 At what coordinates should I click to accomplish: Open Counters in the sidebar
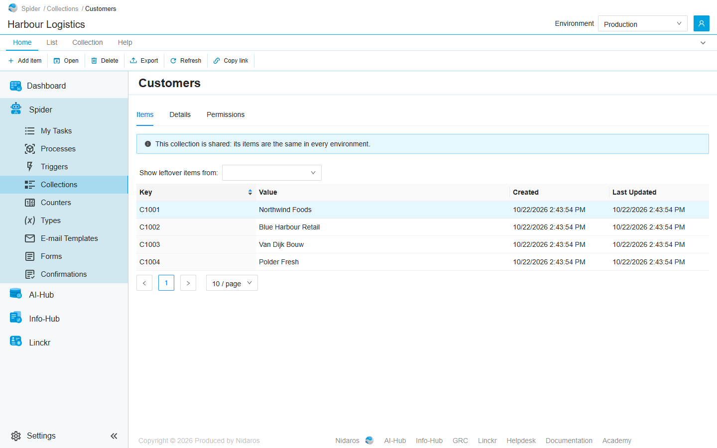pyautogui.click(x=64, y=203)
